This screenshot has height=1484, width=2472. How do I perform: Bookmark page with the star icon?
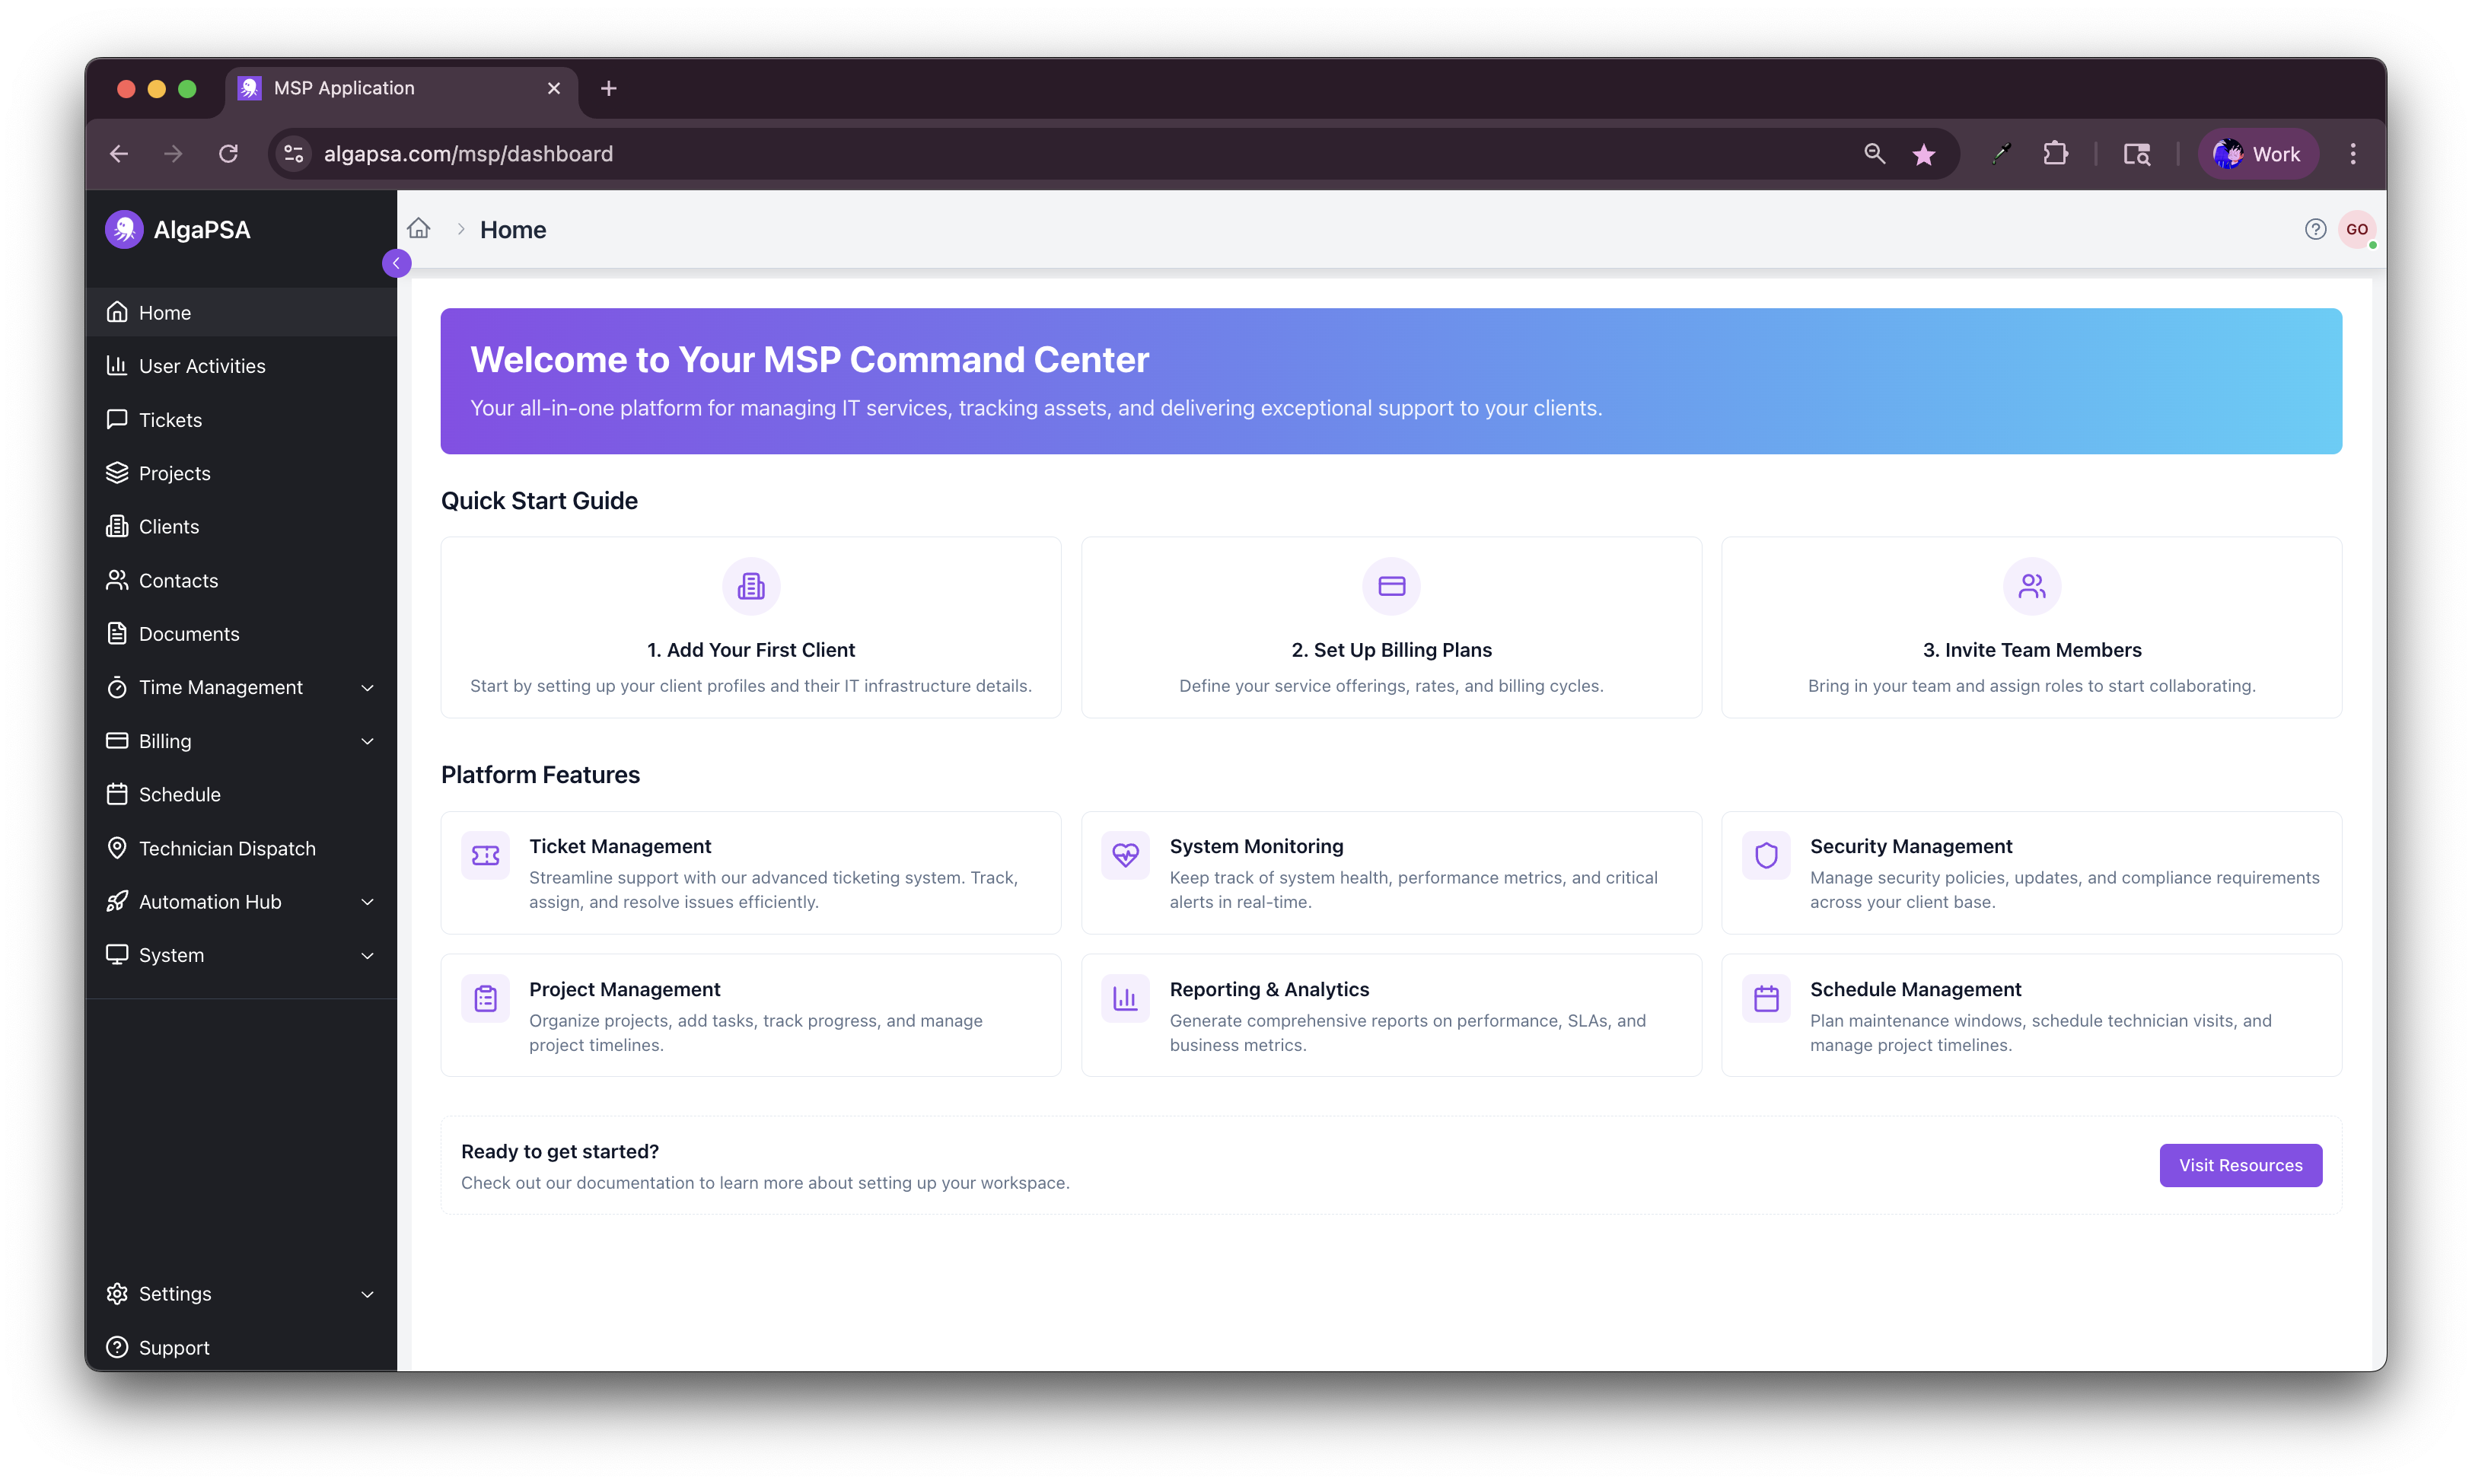point(1923,154)
